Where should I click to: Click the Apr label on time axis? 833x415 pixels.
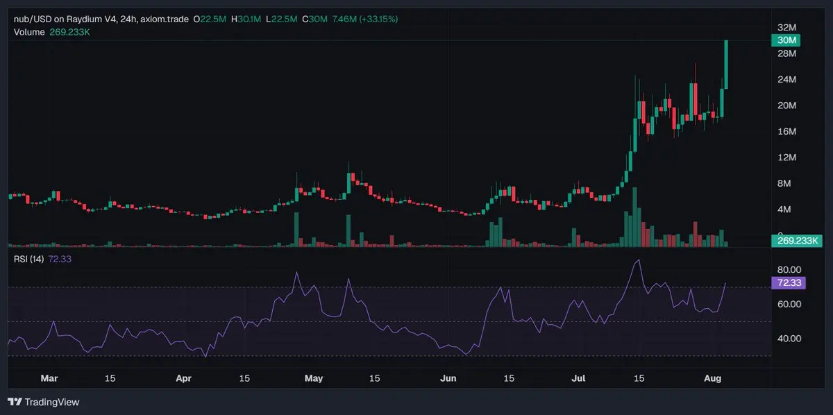click(183, 379)
